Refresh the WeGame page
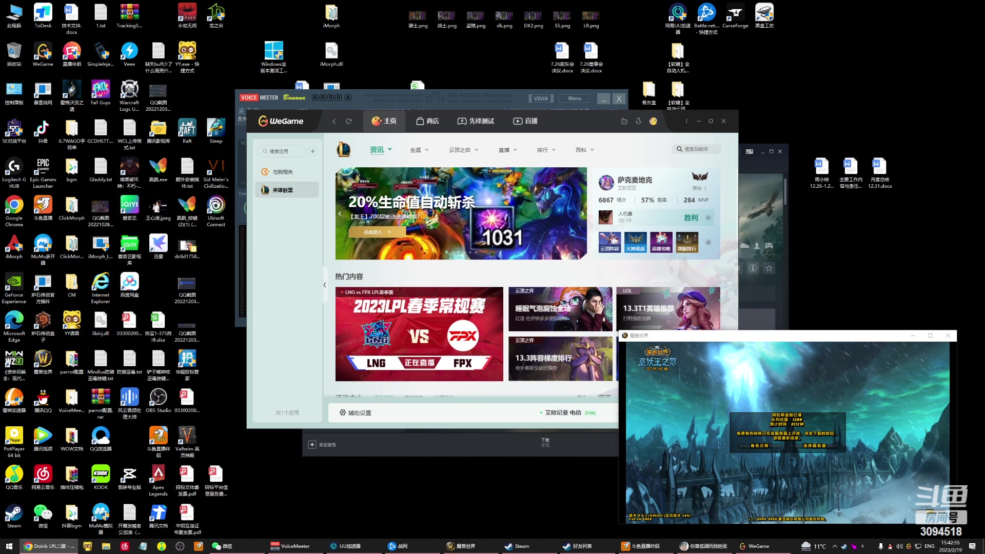985x554 pixels. click(x=349, y=121)
